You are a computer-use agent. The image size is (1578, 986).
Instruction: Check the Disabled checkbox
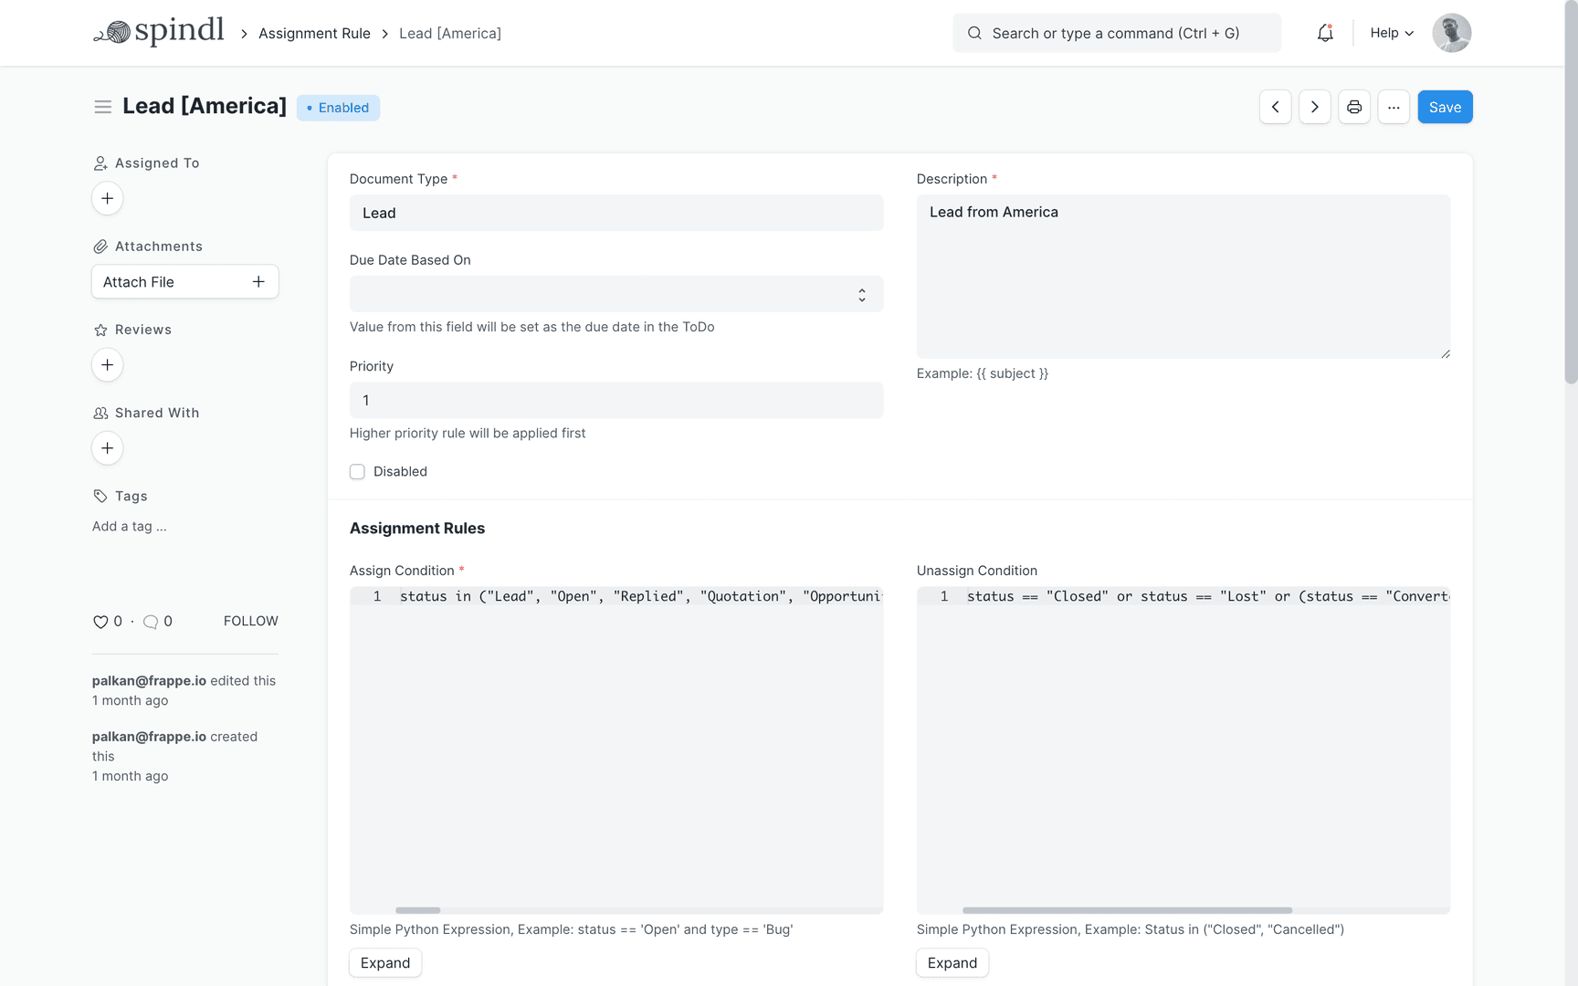pyautogui.click(x=357, y=471)
